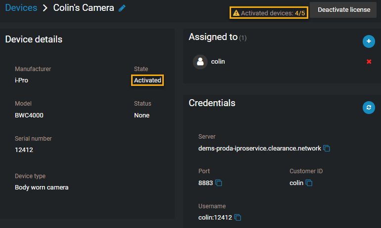The image size is (381, 228).
Task: Edit the device name with pencil icon
Action: tap(122, 8)
